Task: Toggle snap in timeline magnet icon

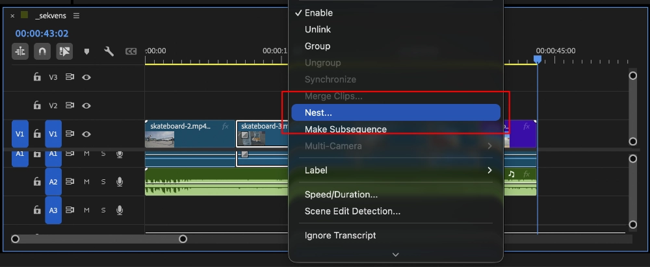Action: click(x=42, y=51)
